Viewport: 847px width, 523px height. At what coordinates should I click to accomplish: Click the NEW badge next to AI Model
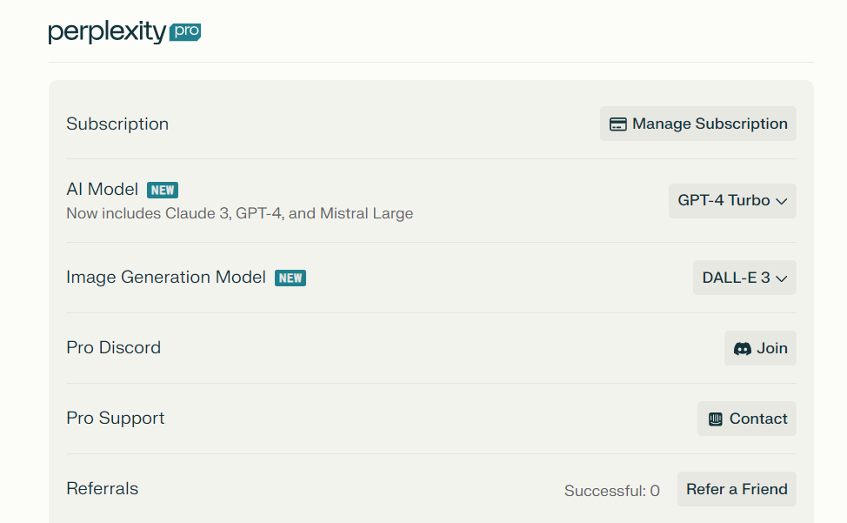click(163, 191)
